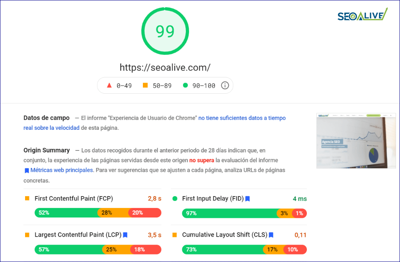Click the bookmark icon next to Largest Contentful Paint

coord(125,235)
